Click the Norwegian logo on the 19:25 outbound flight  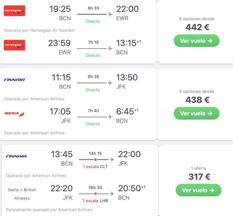(x=14, y=11)
